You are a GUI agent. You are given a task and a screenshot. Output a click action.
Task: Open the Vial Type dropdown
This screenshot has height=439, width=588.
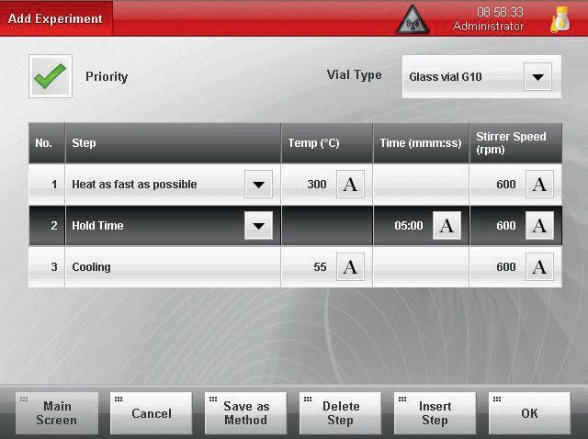coord(537,77)
